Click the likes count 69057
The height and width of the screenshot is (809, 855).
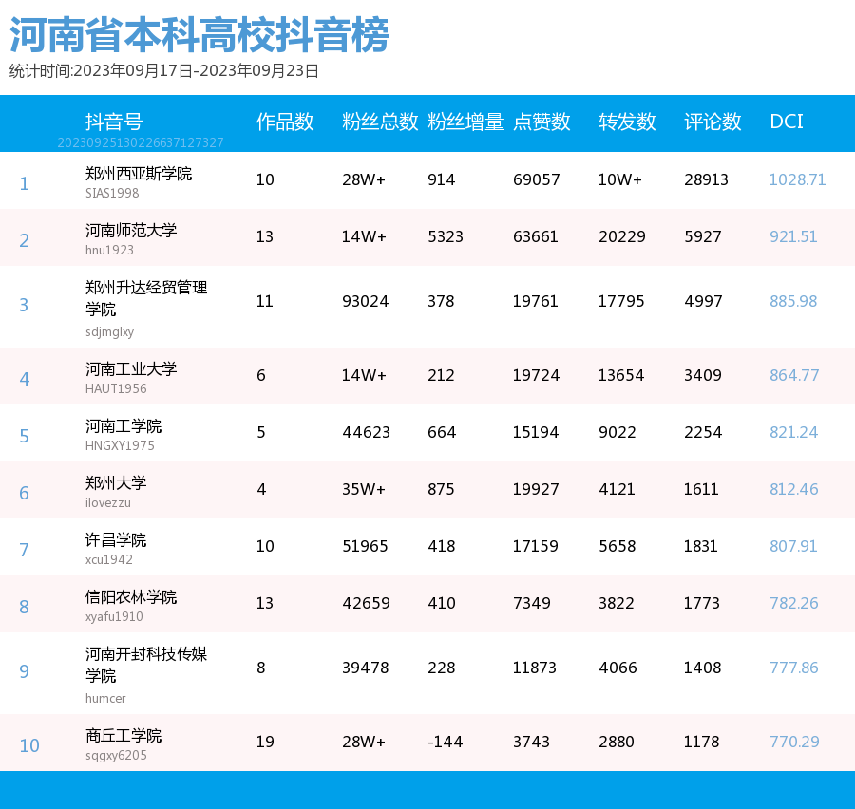click(x=537, y=179)
